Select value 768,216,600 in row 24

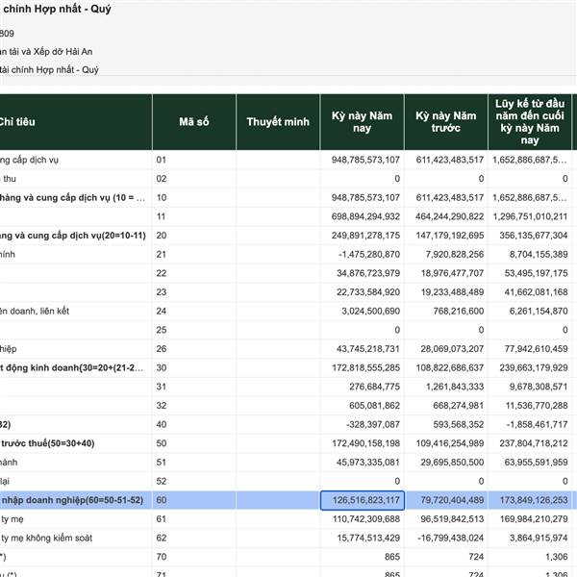click(x=459, y=311)
